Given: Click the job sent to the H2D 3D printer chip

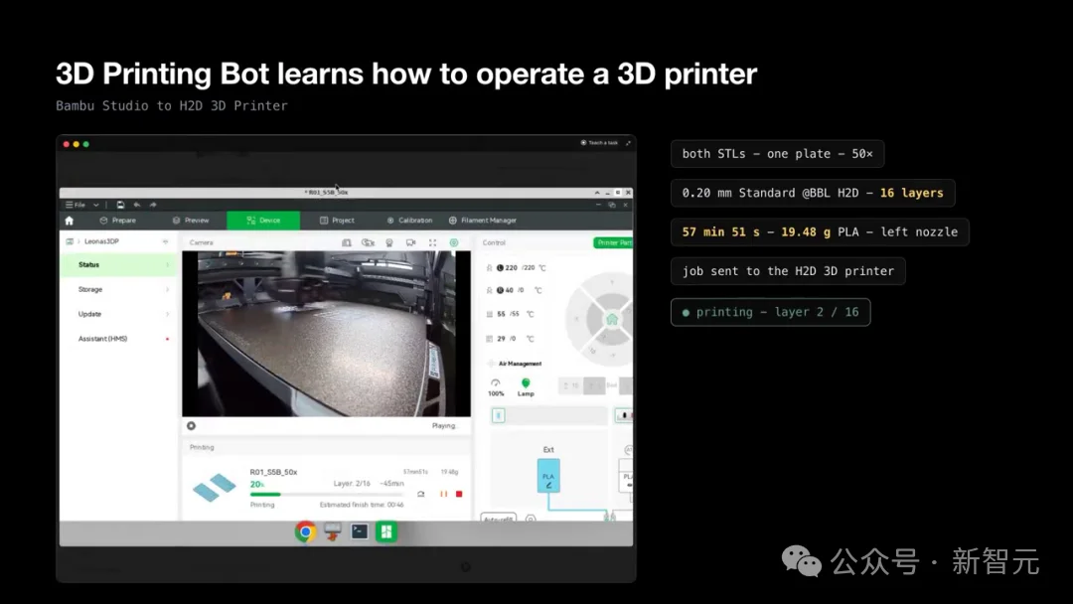Looking at the screenshot, I should (x=788, y=271).
